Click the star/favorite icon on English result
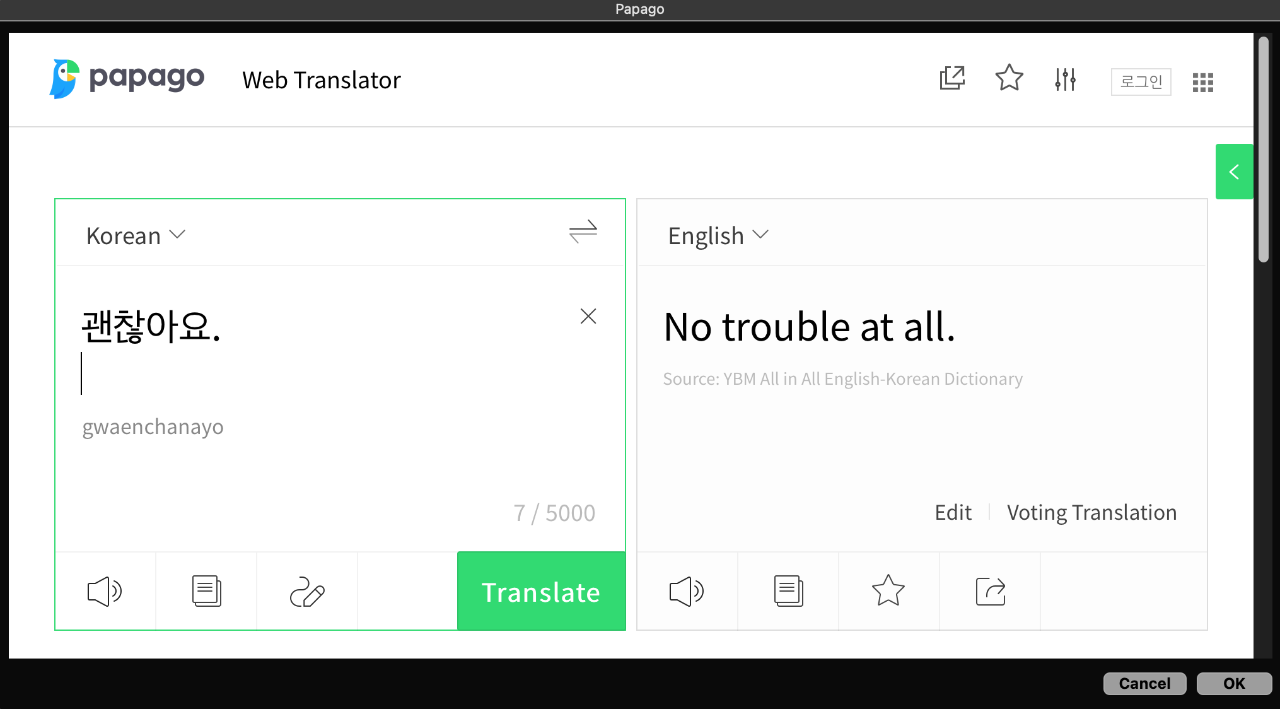1280x709 pixels. click(x=888, y=590)
